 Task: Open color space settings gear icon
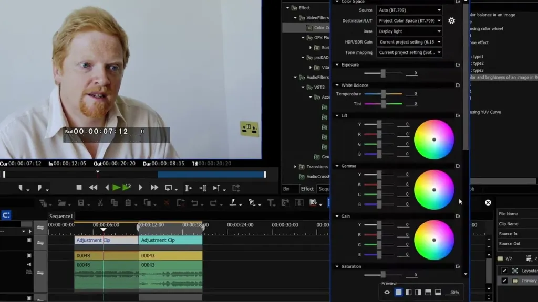click(x=451, y=20)
